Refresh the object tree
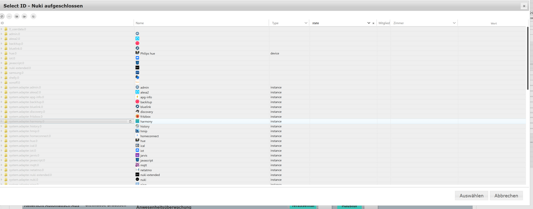 pyautogui.click(x=2, y=16)
